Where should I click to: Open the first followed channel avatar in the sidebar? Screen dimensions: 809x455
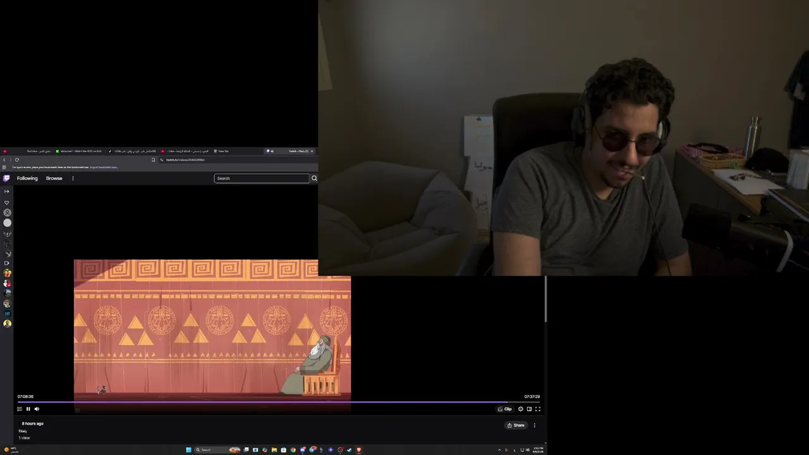pos(8,213)
